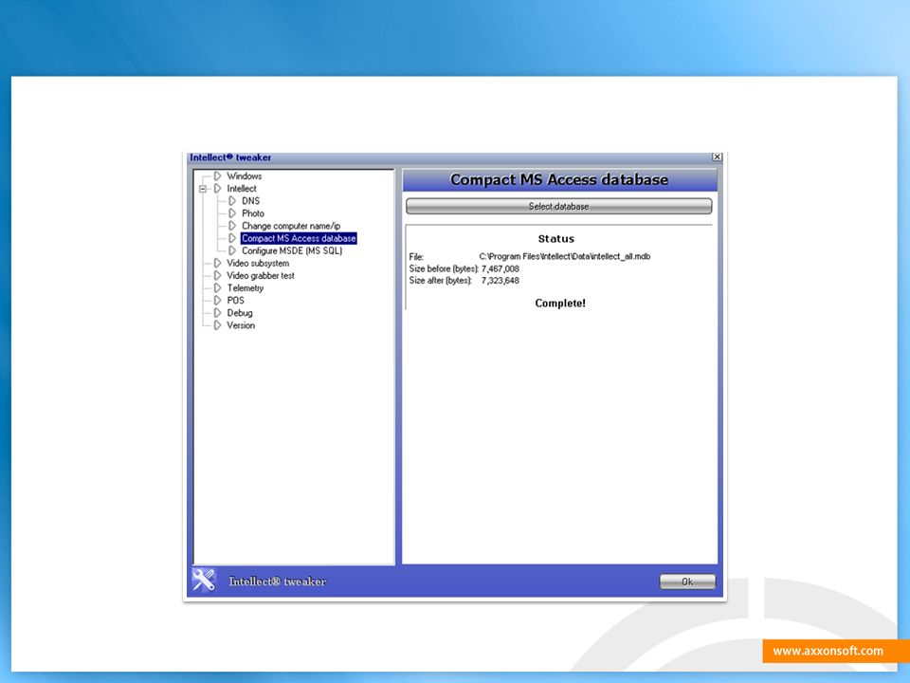
Task: Click the size after value 7,323,648
Action: [x=500, y=281]
